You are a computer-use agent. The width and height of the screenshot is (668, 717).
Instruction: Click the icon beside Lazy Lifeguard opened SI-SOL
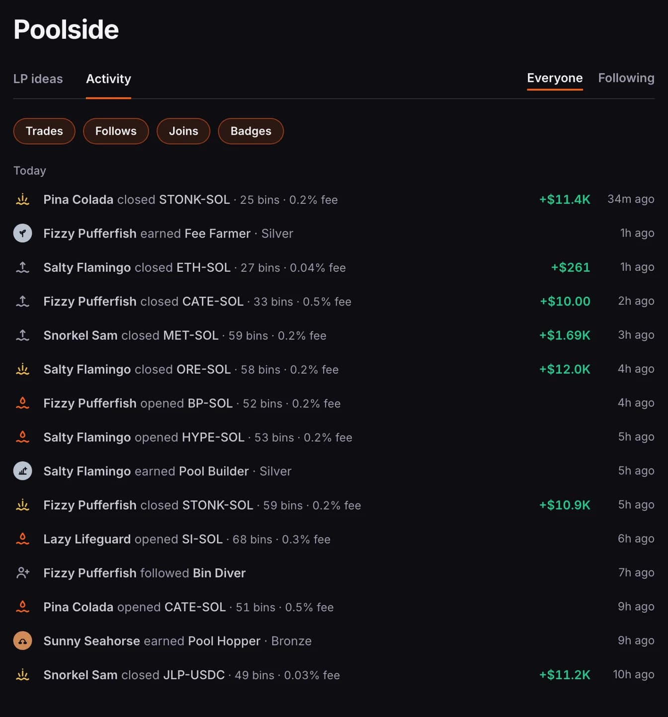pos(22,539)
